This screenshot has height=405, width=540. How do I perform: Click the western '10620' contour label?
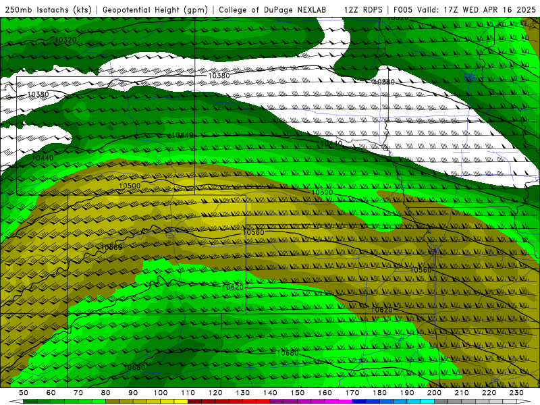click(233, 288)
